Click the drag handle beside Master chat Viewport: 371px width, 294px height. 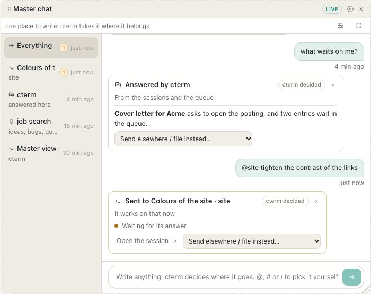9,9
